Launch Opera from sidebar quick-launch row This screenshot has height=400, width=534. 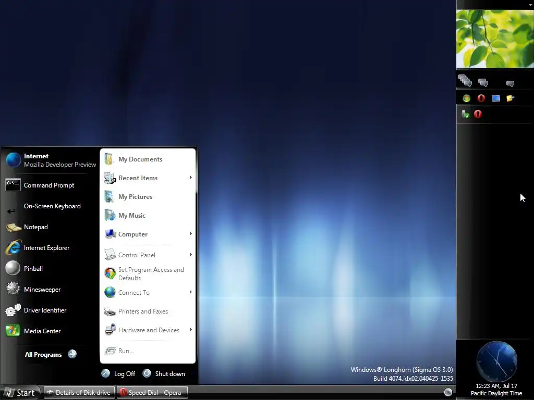coord(481,98)
